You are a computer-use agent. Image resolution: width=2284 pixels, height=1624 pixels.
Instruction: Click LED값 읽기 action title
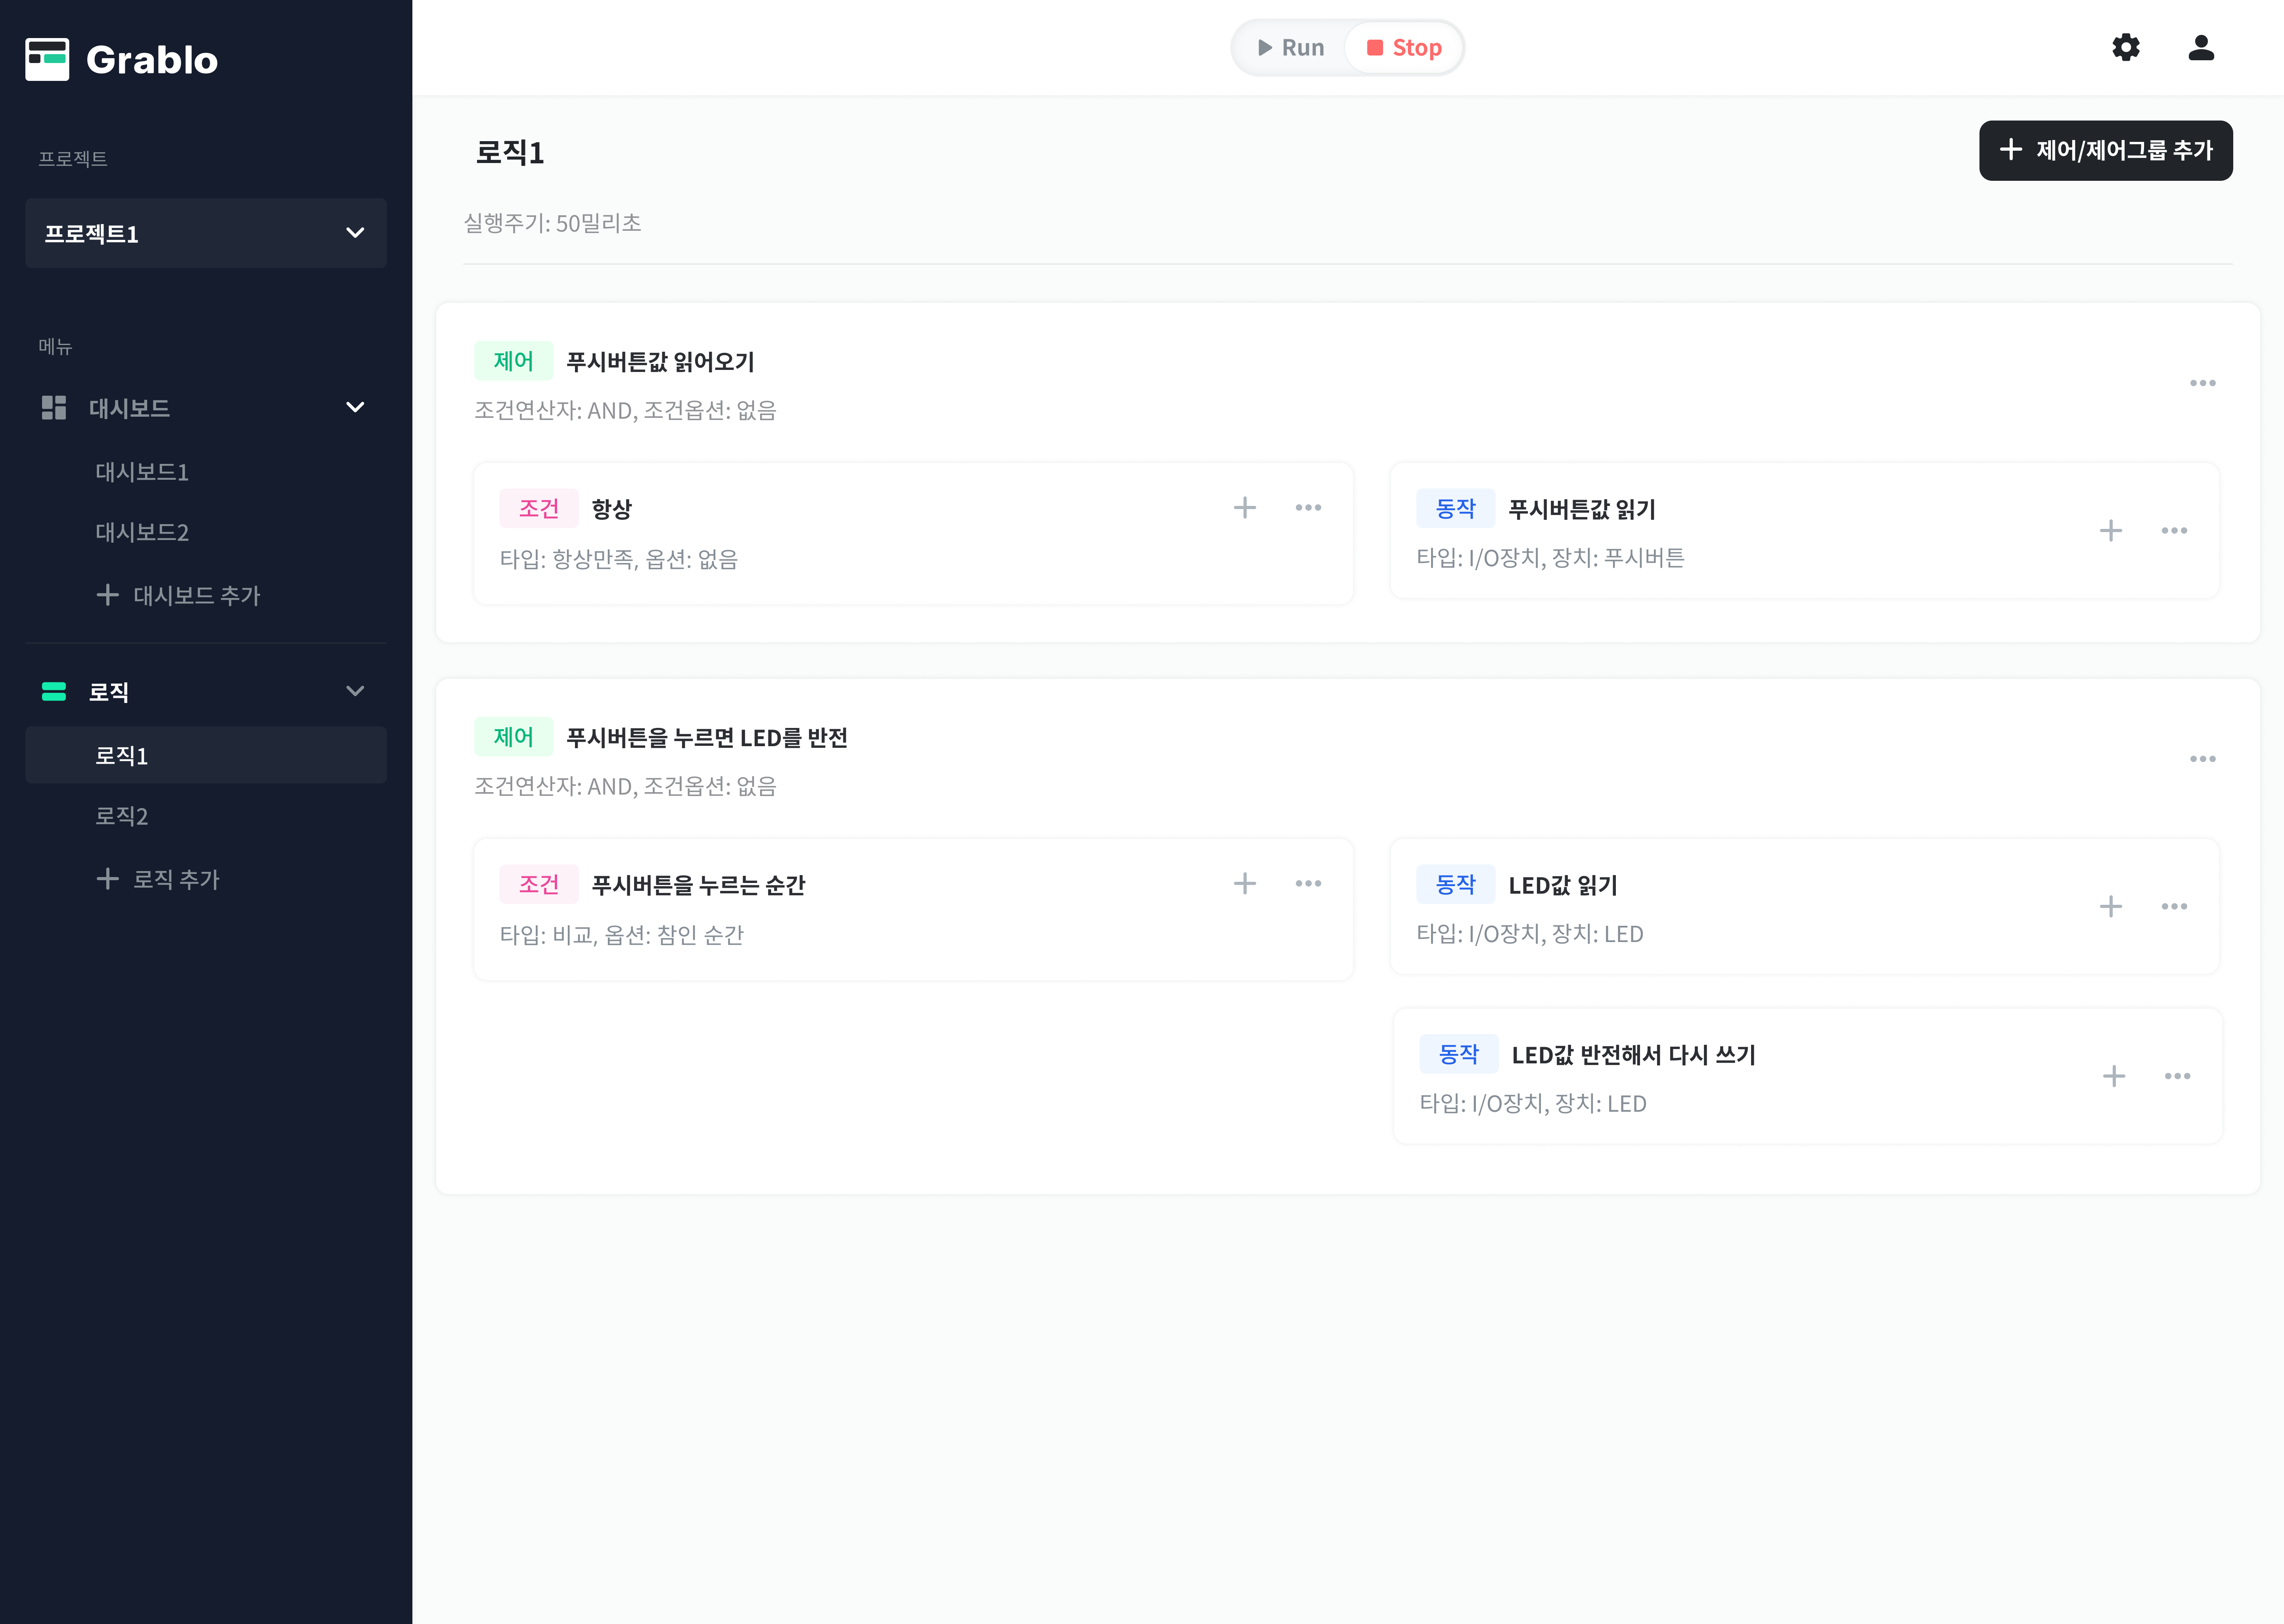1563,885
